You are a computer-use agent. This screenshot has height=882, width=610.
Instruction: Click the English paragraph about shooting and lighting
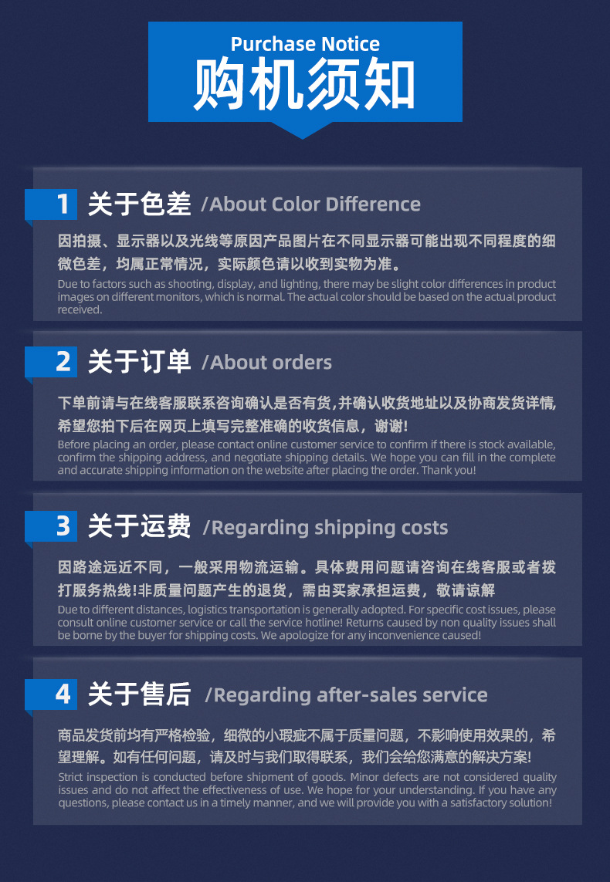(307, 296)
